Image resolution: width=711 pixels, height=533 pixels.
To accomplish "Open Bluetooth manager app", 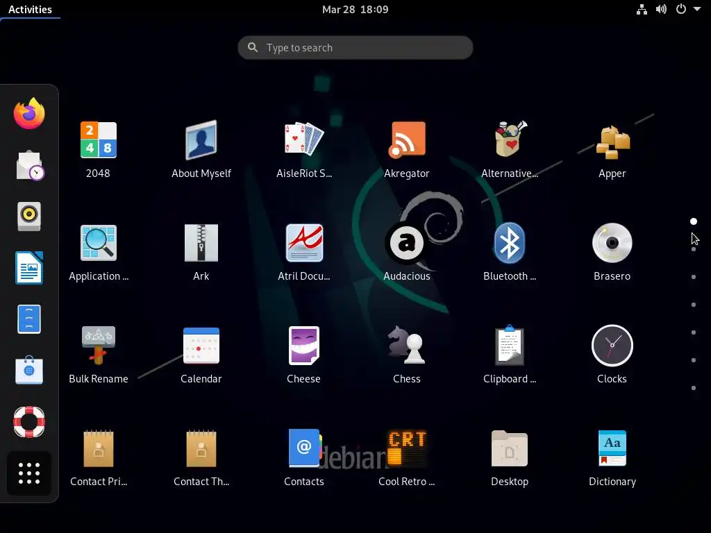I will coord(510,243).
